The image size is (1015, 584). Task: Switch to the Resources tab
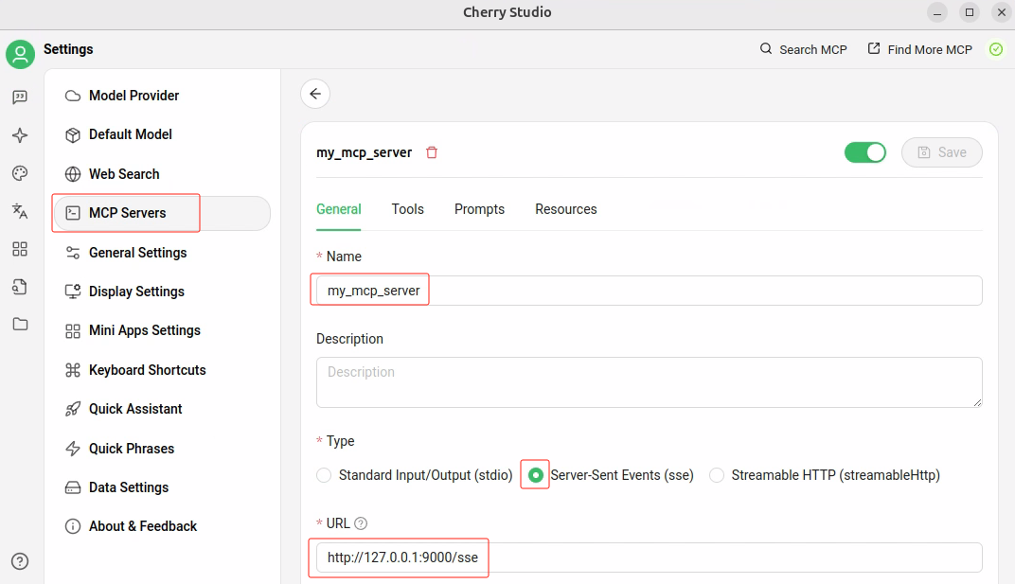pyautogui.click(x=565, y=209)
